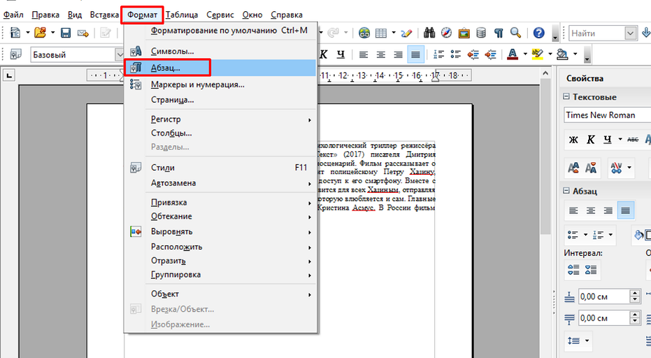Click the Help question mark icon
The image size is (651, 358).
[538, 33]
